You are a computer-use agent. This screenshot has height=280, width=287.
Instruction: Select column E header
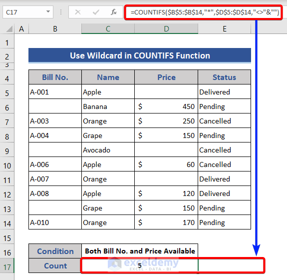click(225, 29)
